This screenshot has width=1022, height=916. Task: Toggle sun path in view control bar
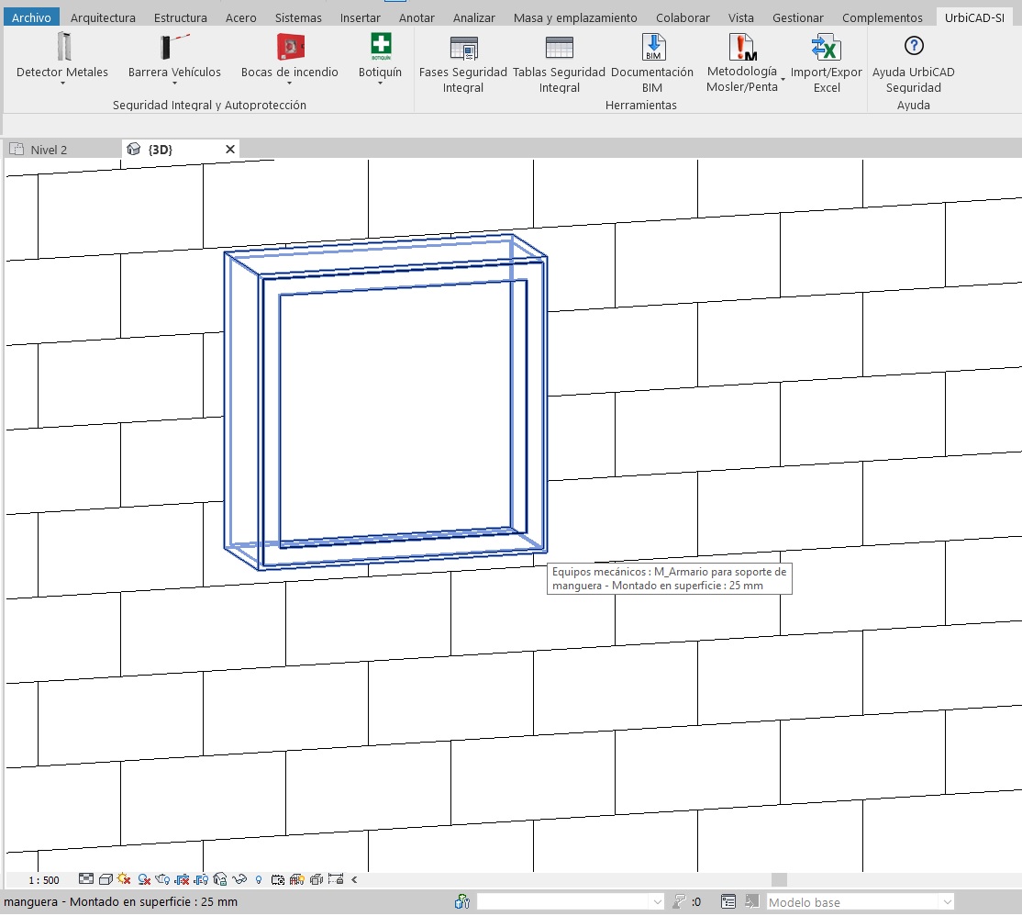tap(124, 879)
